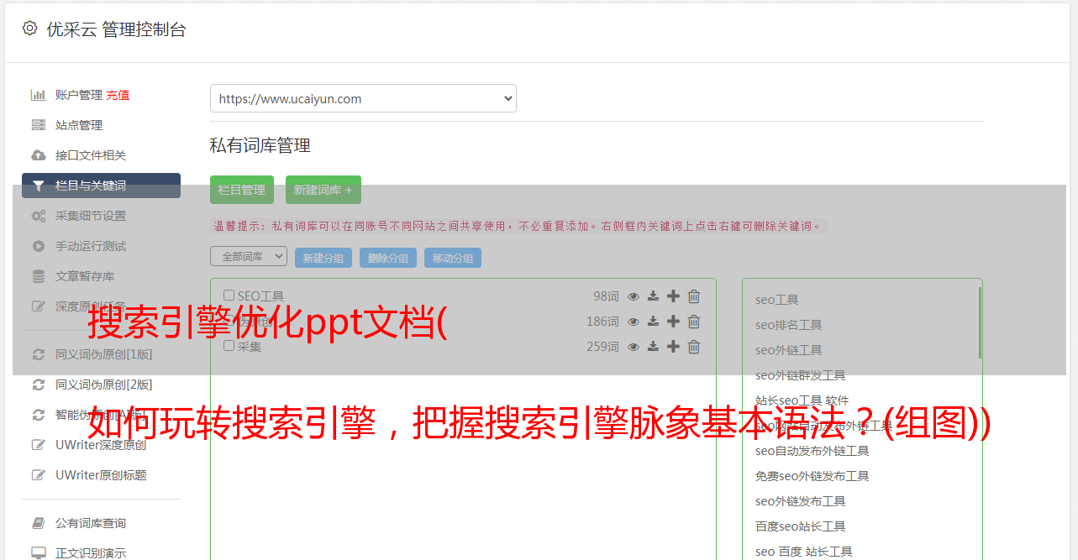Click the keyword 'seo工具'
This screenshot has width=1078, height=560.
[x=777, y=300]
